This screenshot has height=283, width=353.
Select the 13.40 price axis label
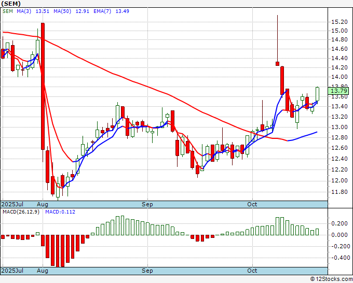coord(340,106)
